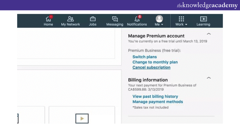
Task: Select Change to monthly plan
Action: (x=155, y=62)
